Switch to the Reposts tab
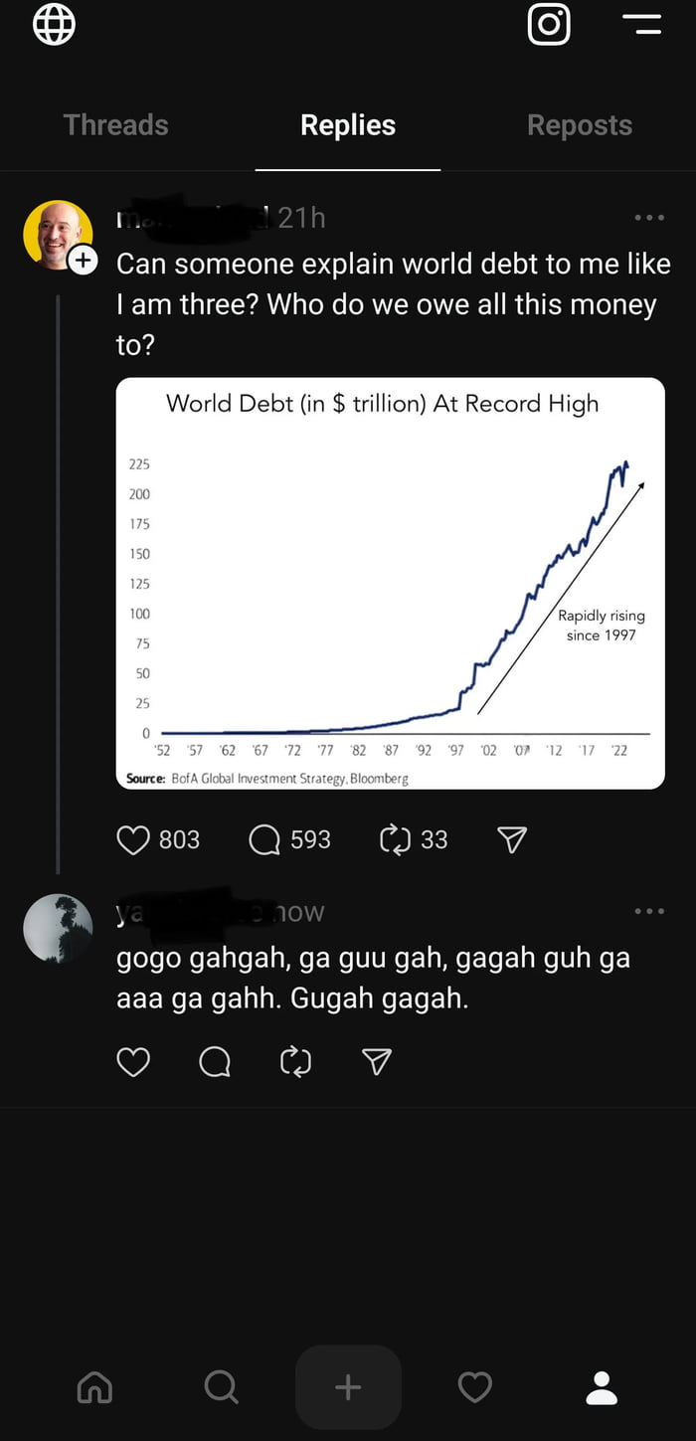This screenshot has height=1441, width=696. click(580, 124)
